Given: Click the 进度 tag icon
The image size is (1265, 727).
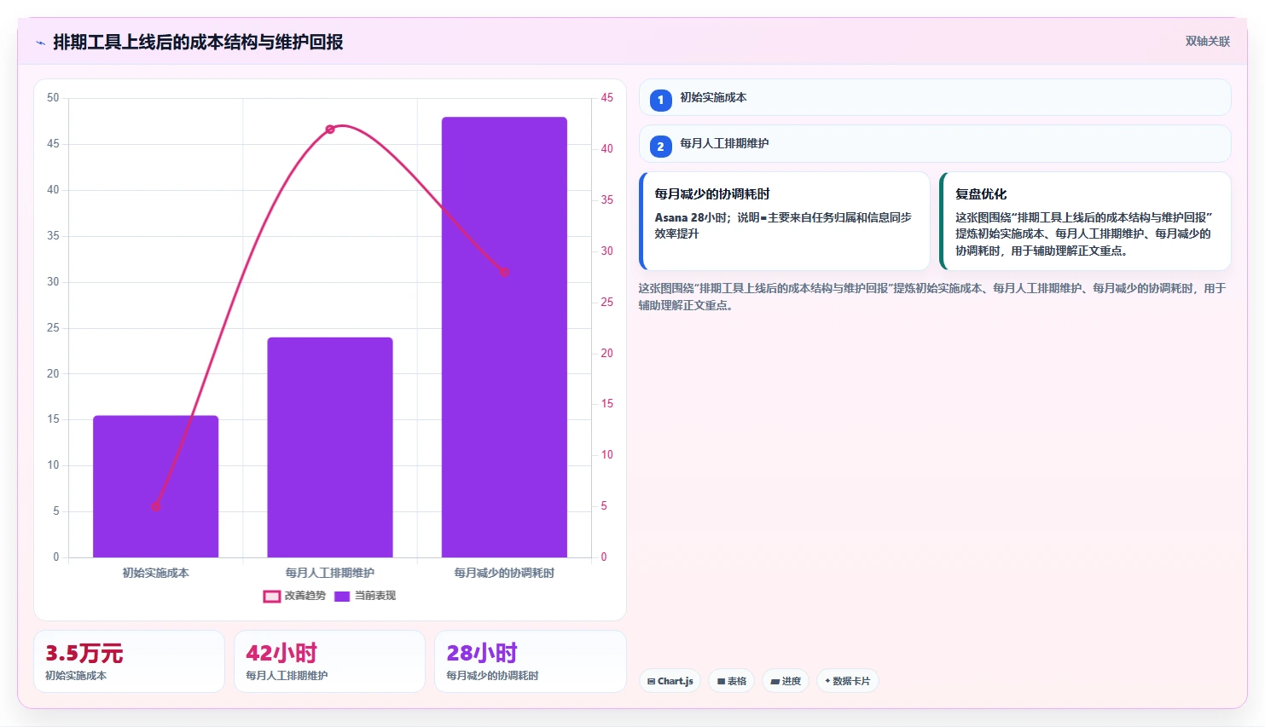Looking at the screenshot, I should 775,682.
